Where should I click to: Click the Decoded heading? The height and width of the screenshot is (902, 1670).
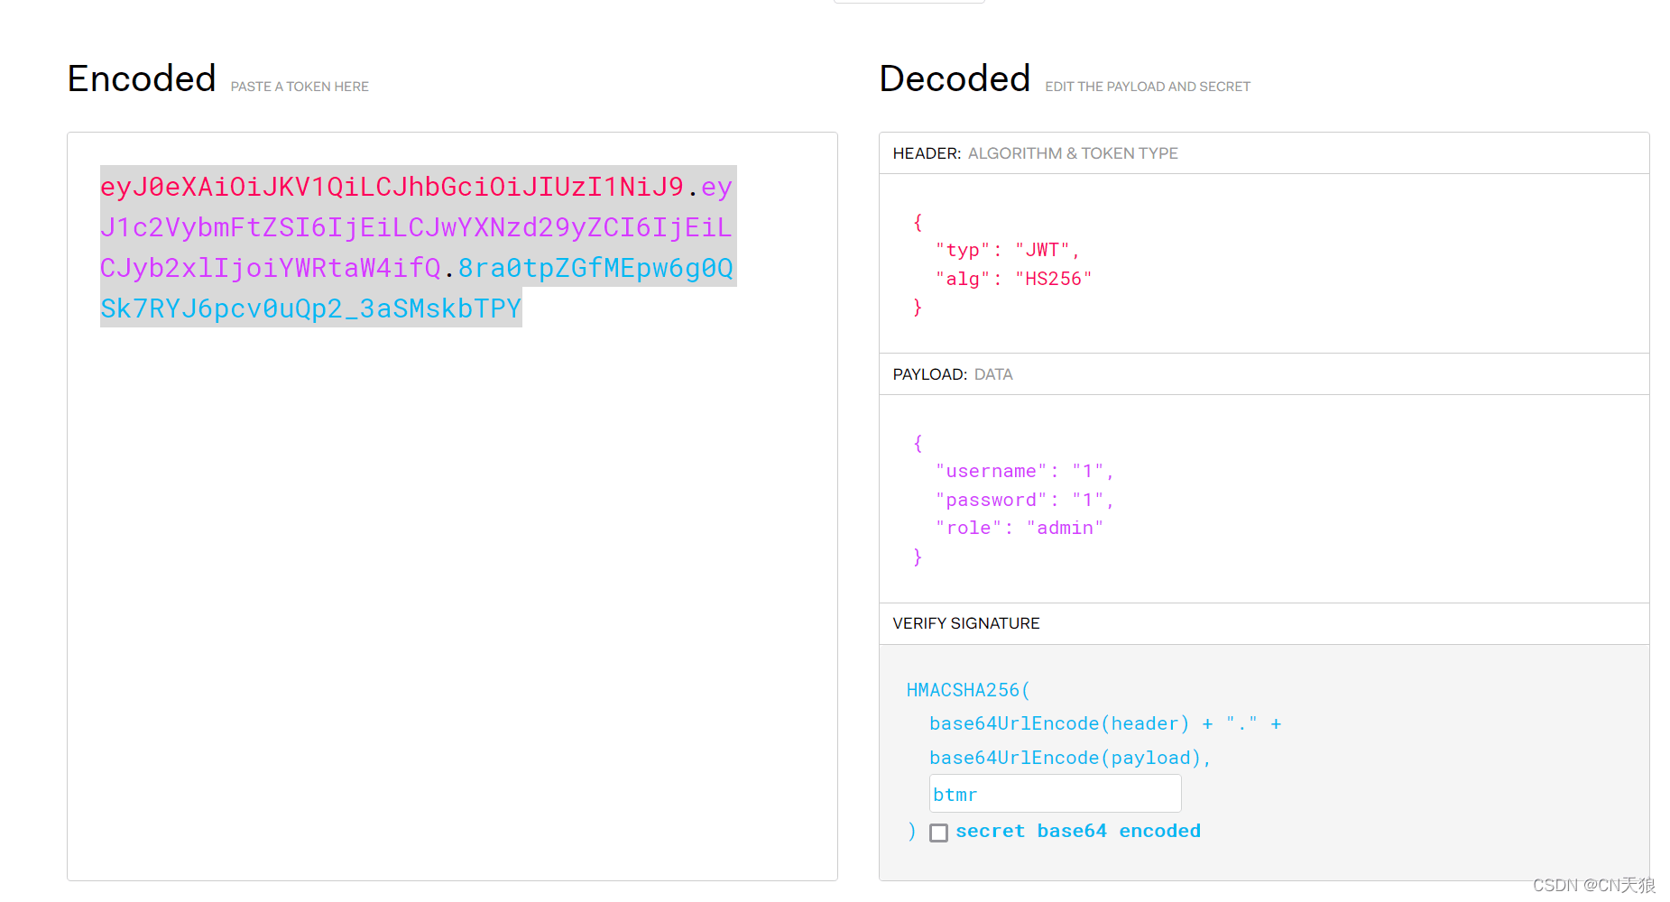click(x=955, y=79)
